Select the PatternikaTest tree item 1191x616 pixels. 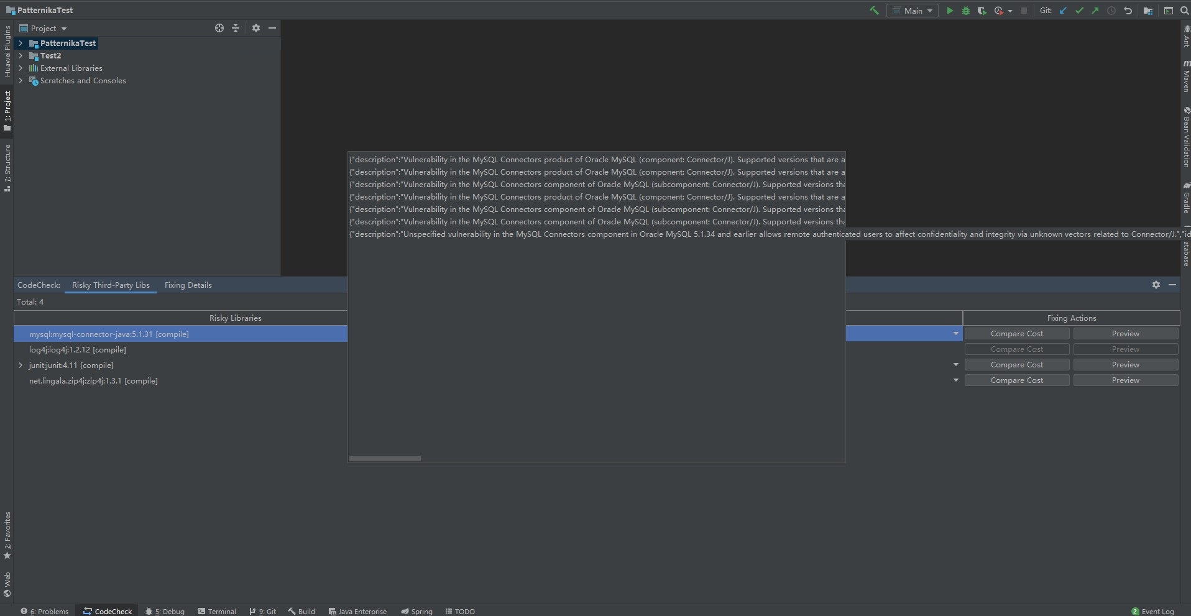point(68,43)
